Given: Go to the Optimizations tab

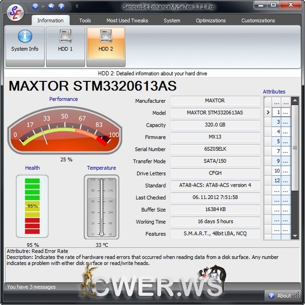Looking at the screenshot, I should (x=210, y=20).
